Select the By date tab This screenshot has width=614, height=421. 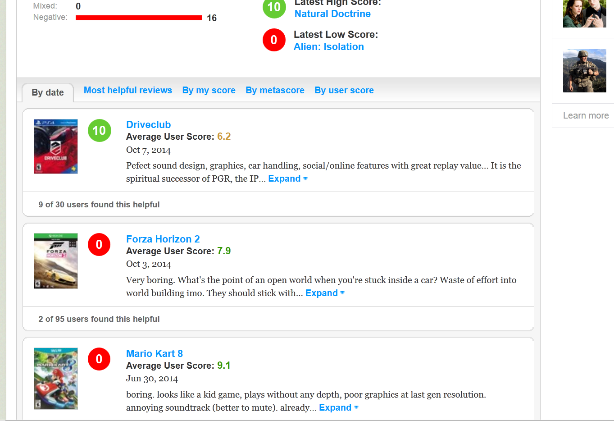[48, 92]
